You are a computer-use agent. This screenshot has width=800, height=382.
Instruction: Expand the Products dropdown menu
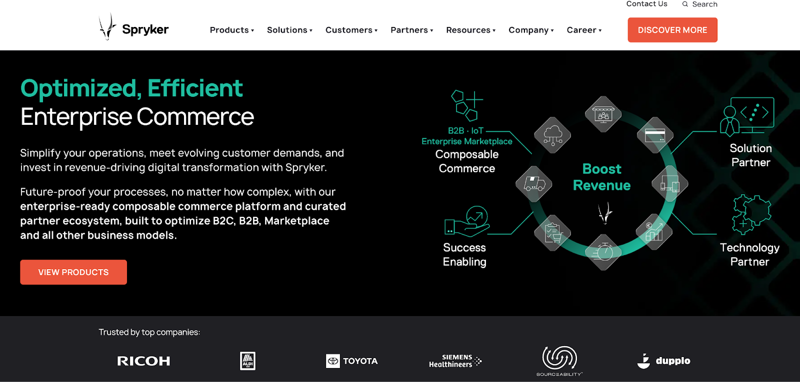232,30
